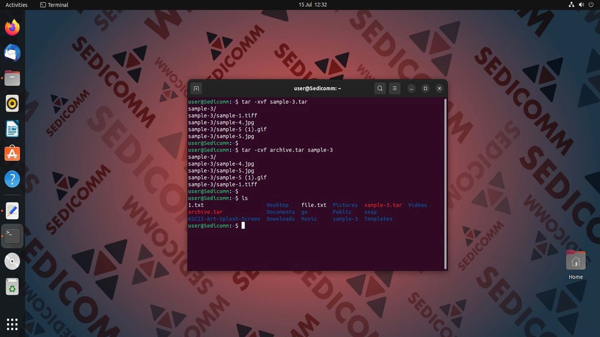
Task: Click the ls command line
Action: (245, 198)
